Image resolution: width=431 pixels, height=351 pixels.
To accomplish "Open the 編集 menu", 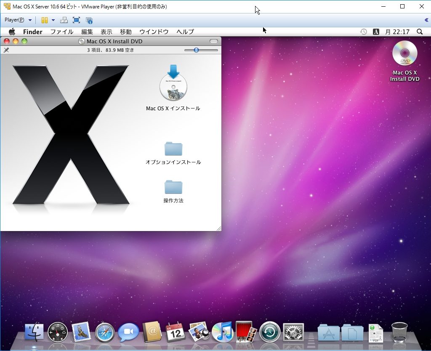I will [87, 32].
